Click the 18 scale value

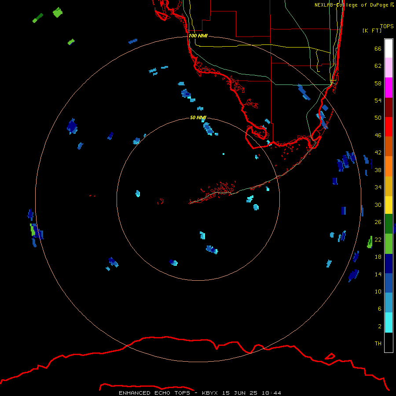tap(378, 257)
